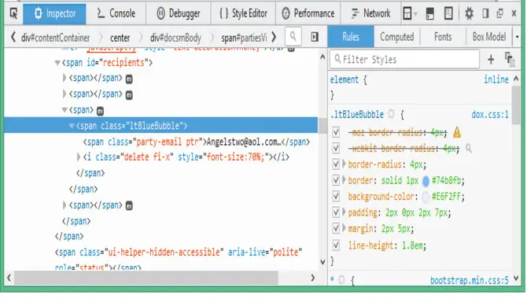
Task: Add a new CSS rule with plus
Action: click(491, 60)
